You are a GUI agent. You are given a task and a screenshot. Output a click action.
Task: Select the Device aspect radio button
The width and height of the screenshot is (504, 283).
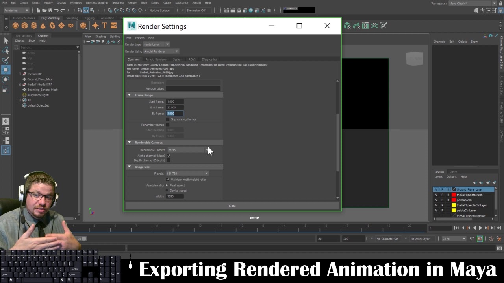(167, 191)
